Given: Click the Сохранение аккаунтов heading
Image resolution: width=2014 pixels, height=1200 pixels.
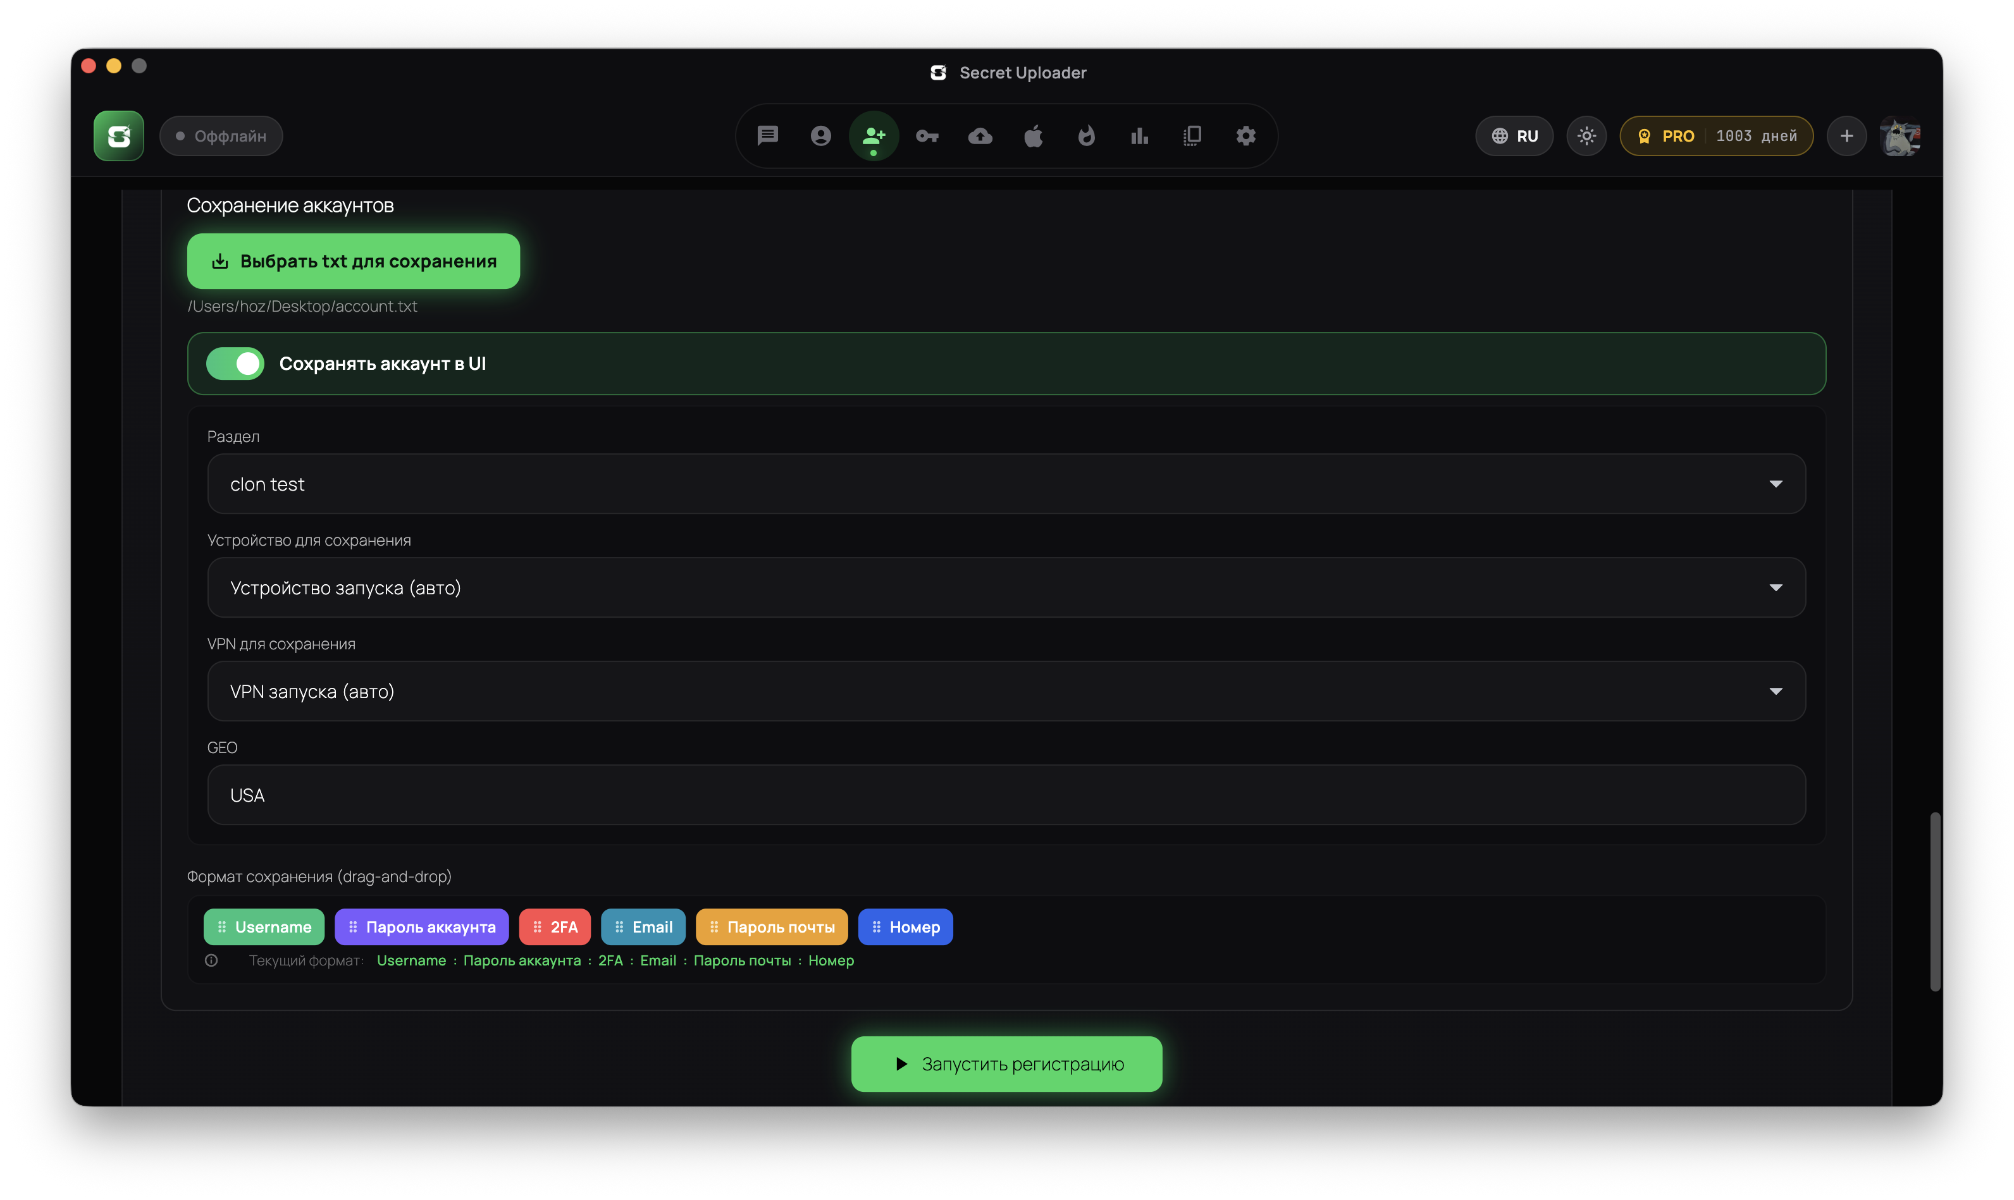Looking at the screenshot, I should pos(290,205).
